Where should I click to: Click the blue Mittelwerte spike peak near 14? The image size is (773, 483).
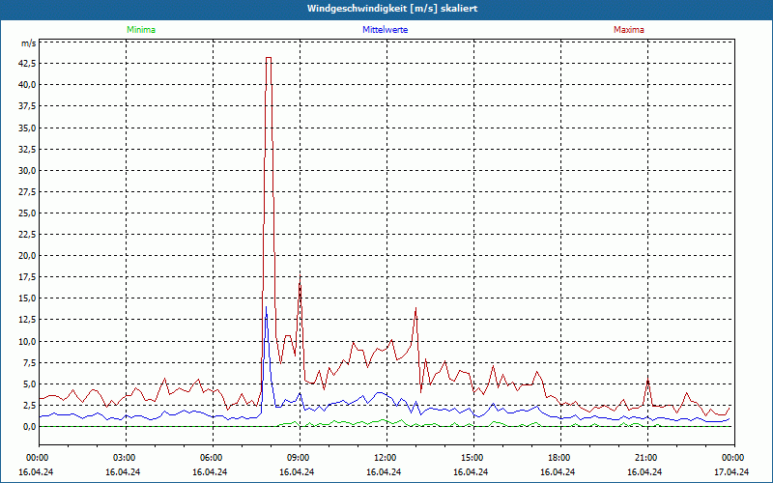(x=267, y=307)
